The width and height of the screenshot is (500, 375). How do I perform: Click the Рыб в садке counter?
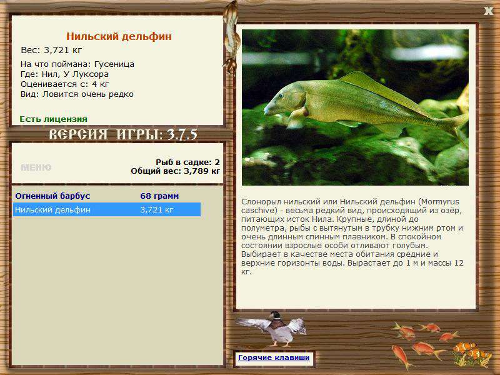(187, 162)
